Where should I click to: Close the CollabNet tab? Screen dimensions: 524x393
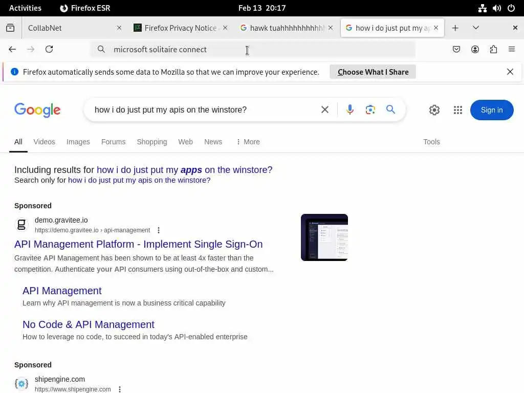(x=119, y=28)
